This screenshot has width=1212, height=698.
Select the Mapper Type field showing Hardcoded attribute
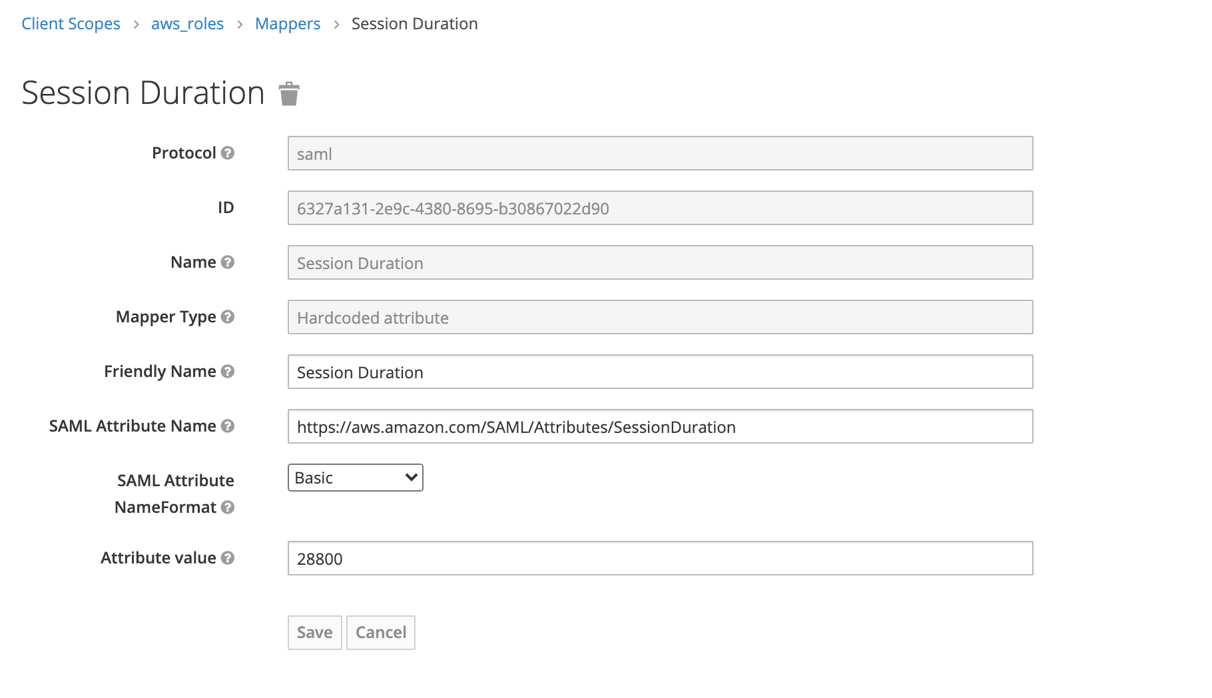(x=661, y=317)
